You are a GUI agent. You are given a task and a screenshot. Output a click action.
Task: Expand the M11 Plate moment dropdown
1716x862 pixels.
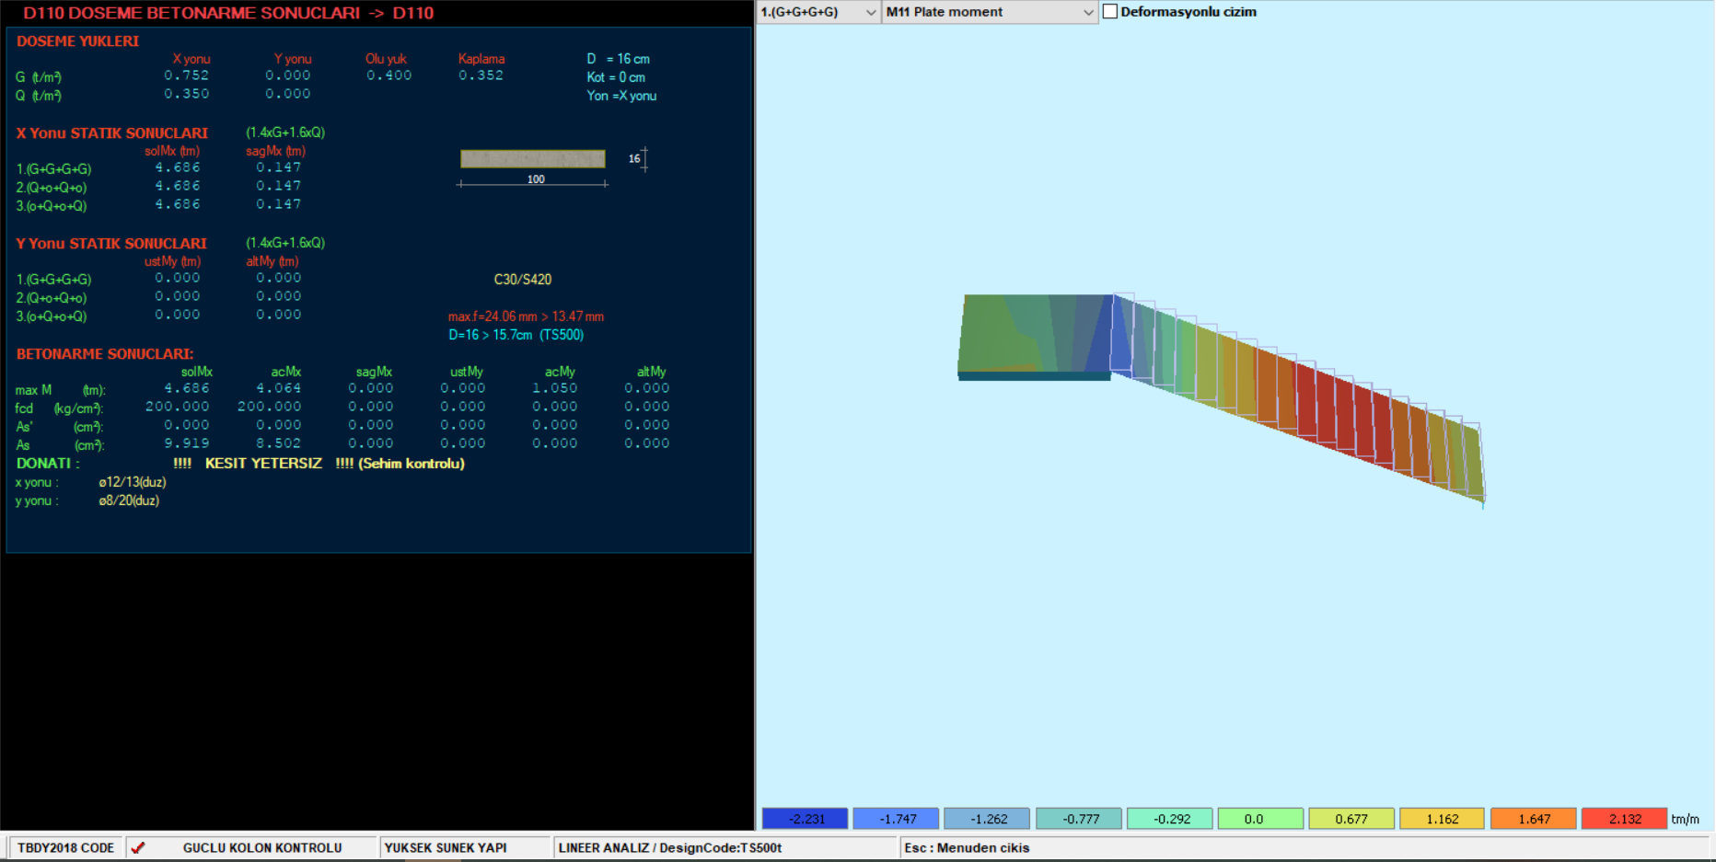click(989, 12)
